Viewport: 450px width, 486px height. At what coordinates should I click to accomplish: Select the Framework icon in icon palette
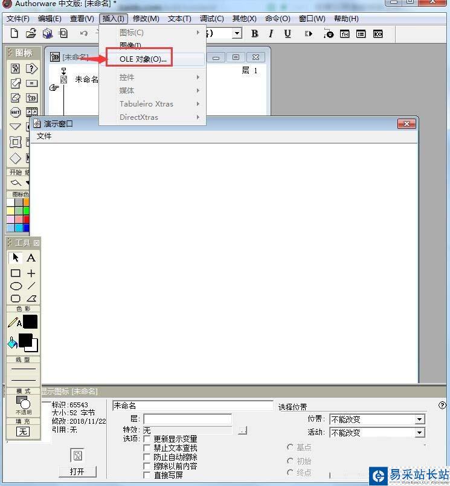click(15, 142)
